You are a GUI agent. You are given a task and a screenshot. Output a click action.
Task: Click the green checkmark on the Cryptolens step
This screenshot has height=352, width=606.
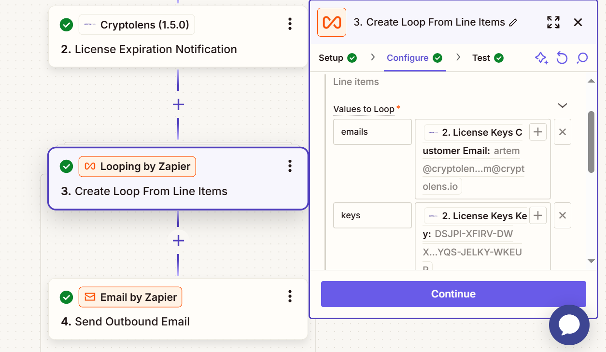[x=66, y=25]
